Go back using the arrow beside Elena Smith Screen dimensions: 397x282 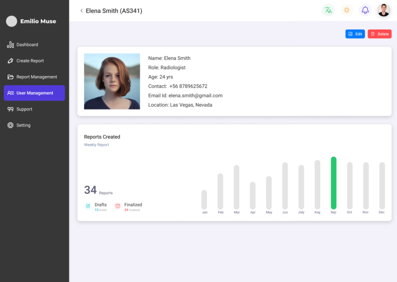point(81,11)
